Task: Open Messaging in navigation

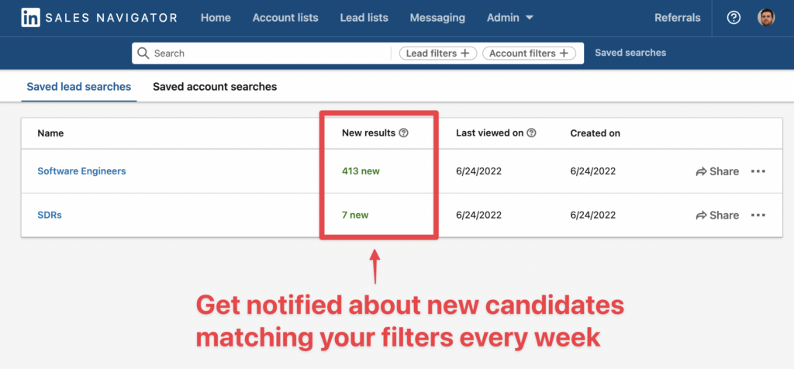Action: (437, 18)
